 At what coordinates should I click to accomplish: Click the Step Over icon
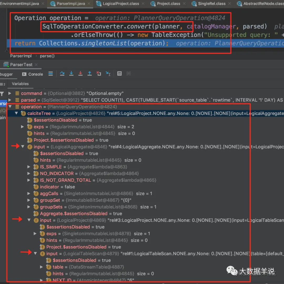pyautogui.click(x=62, y=74)
